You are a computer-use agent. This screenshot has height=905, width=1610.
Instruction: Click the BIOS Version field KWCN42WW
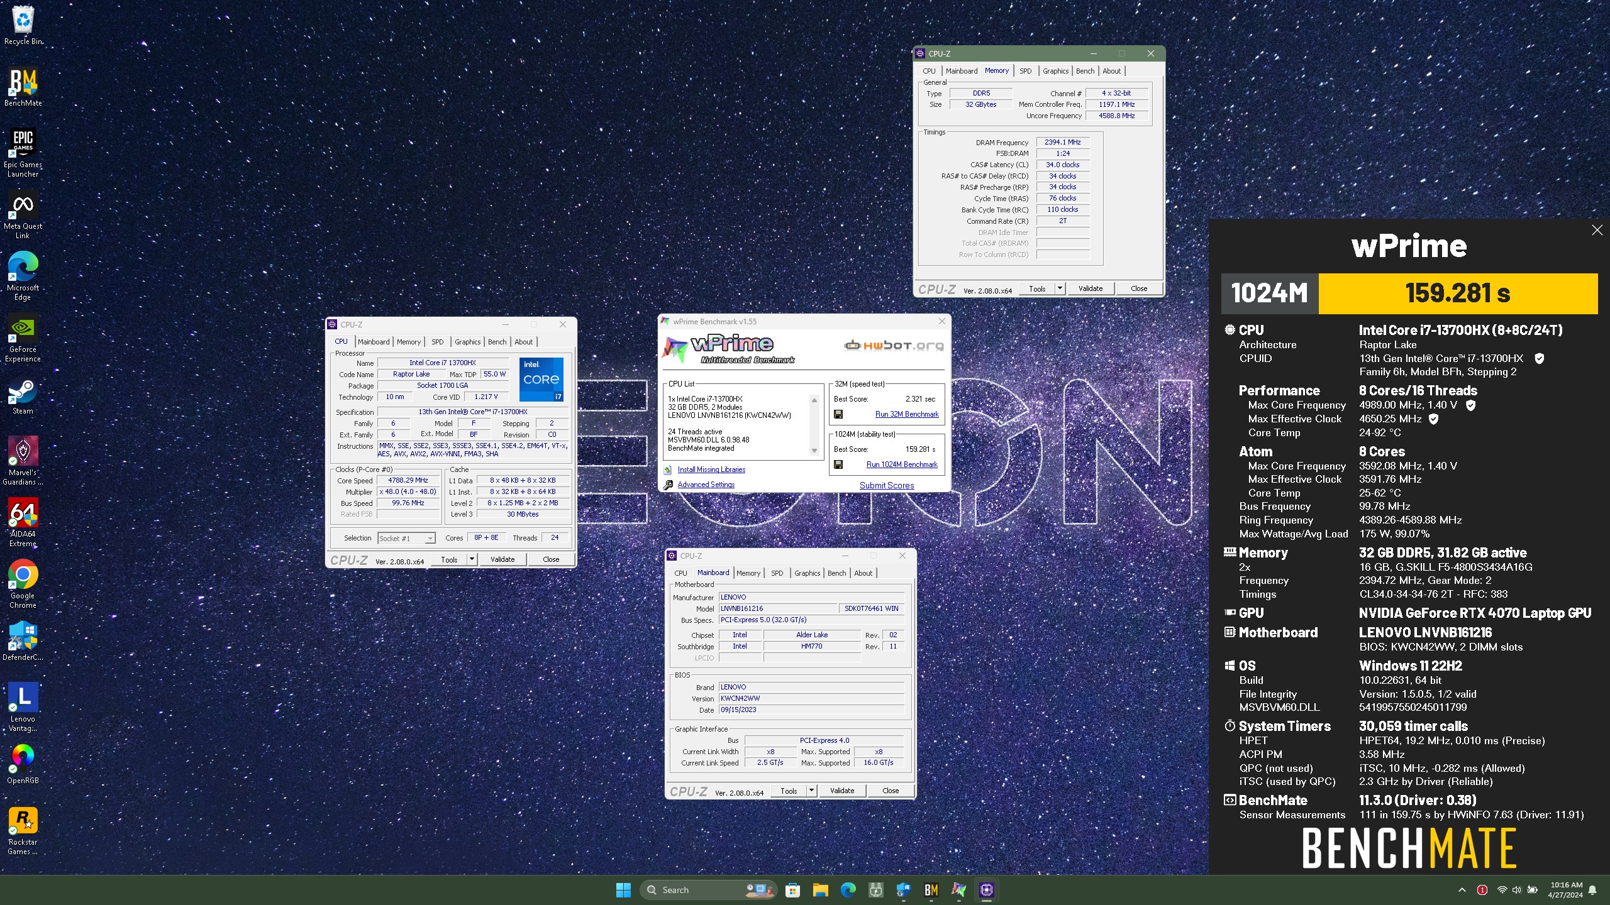coord(811,698)
